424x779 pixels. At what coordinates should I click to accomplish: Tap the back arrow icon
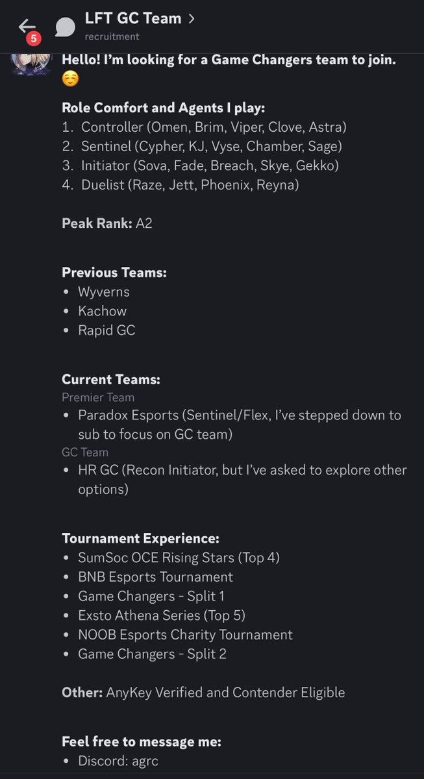(27, 25)
